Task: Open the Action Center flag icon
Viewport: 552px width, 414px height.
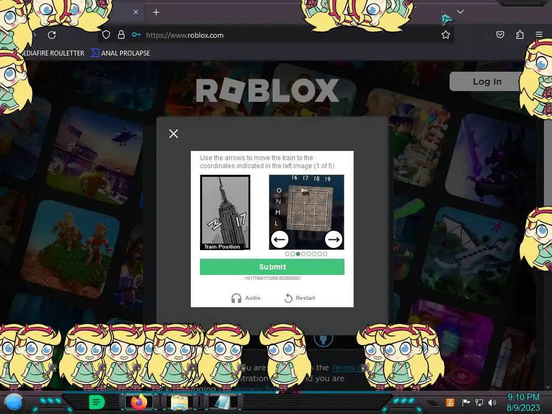Action: [x=466, y=402]
